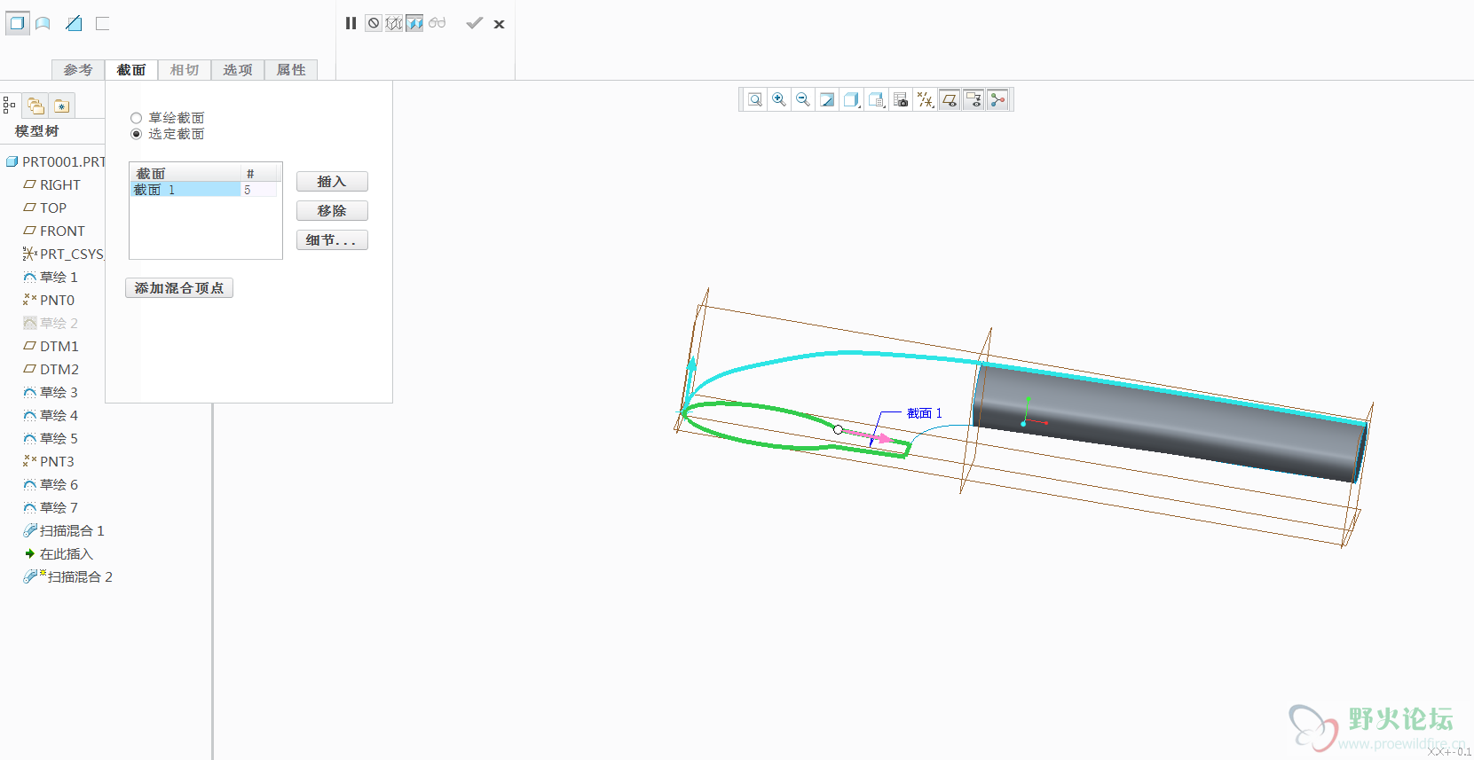Viewport: 1474px width, 760px height.
Task: Open the folder browser navigator icon
Action: coord(35,106)
